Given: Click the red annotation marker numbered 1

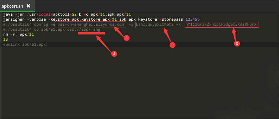Looking at the screenshot, I should point(127,38).
